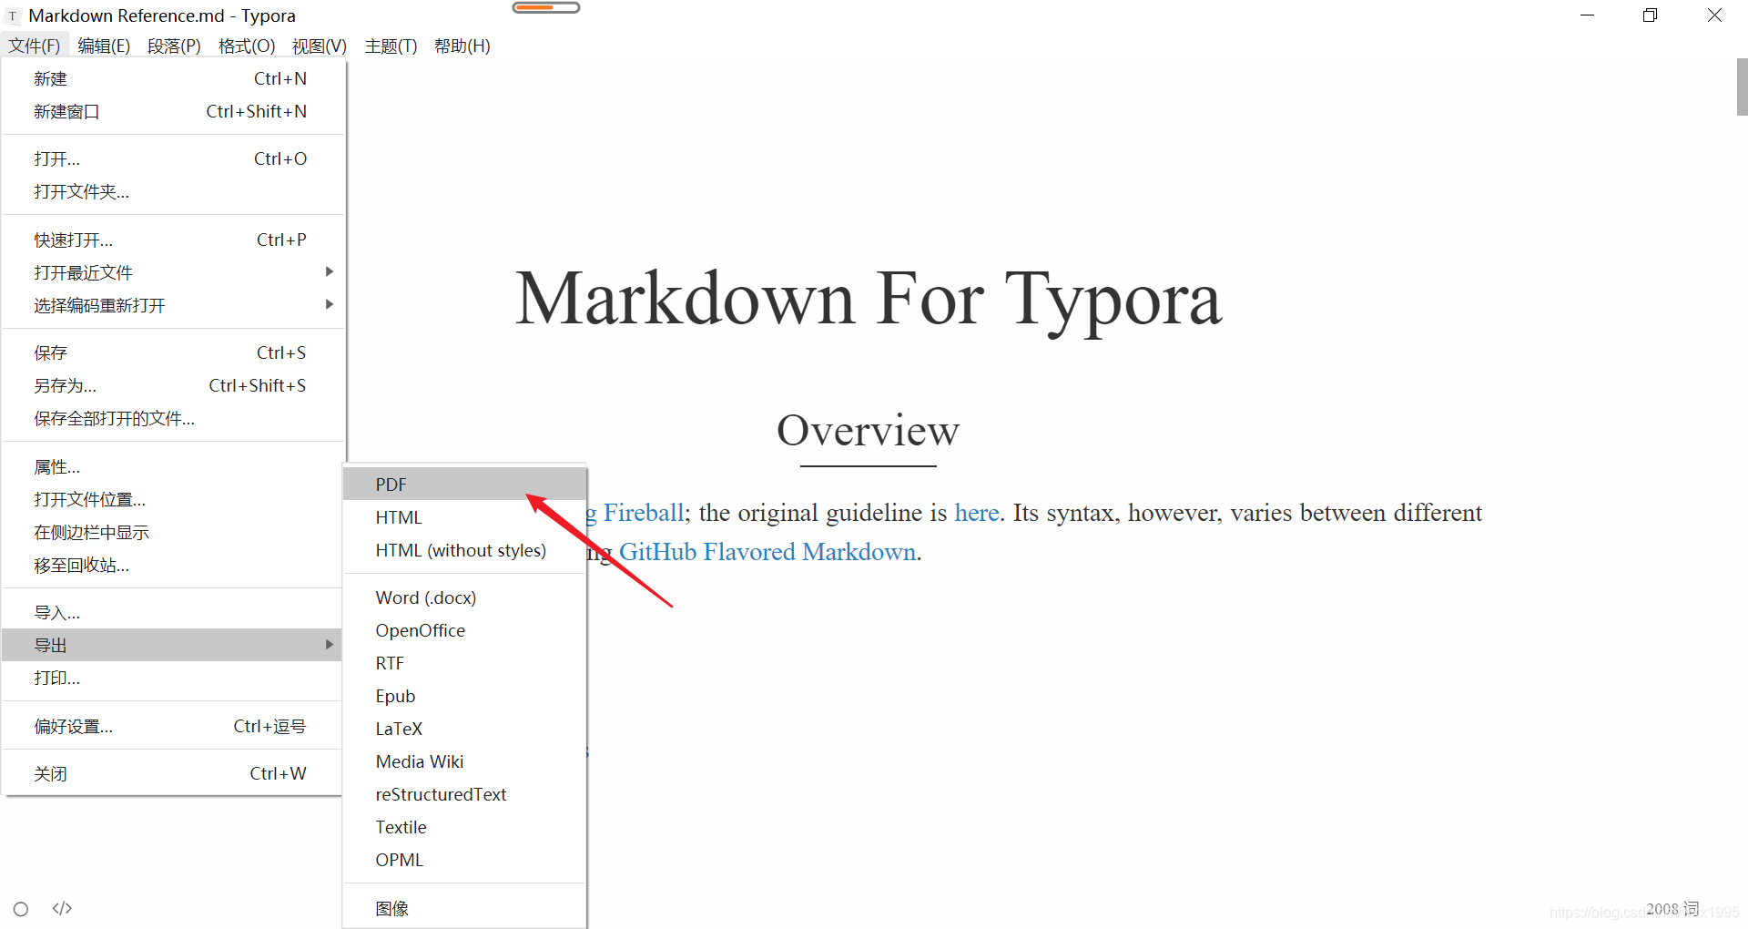Choose 移至回收站... entry

click(x=173, y=566)
